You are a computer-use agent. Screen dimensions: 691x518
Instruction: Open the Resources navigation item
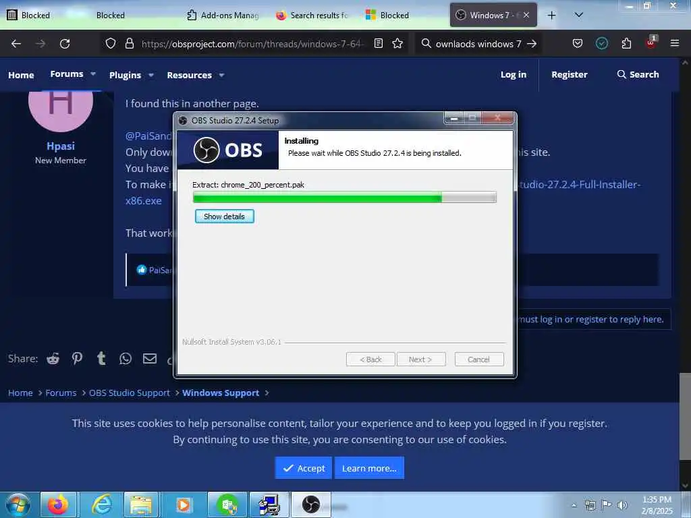coord(189,75)
